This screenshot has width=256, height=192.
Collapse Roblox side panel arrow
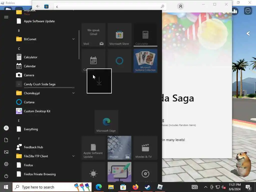point(248,33)
